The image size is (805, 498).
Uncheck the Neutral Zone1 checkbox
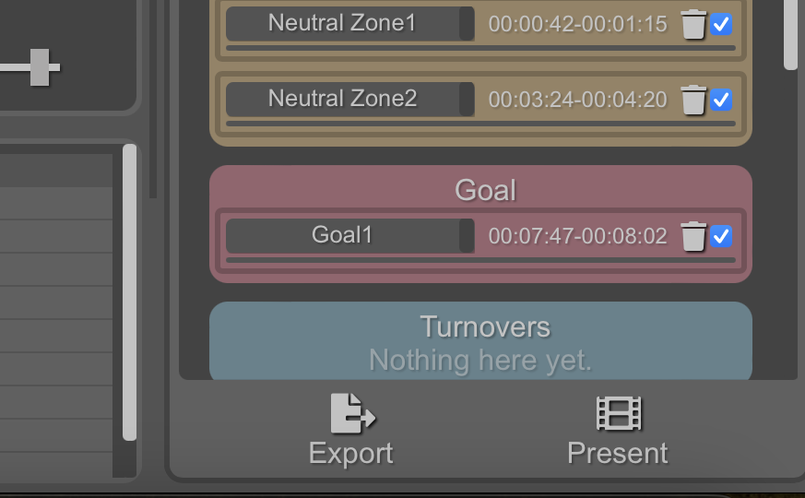point(721,24)
